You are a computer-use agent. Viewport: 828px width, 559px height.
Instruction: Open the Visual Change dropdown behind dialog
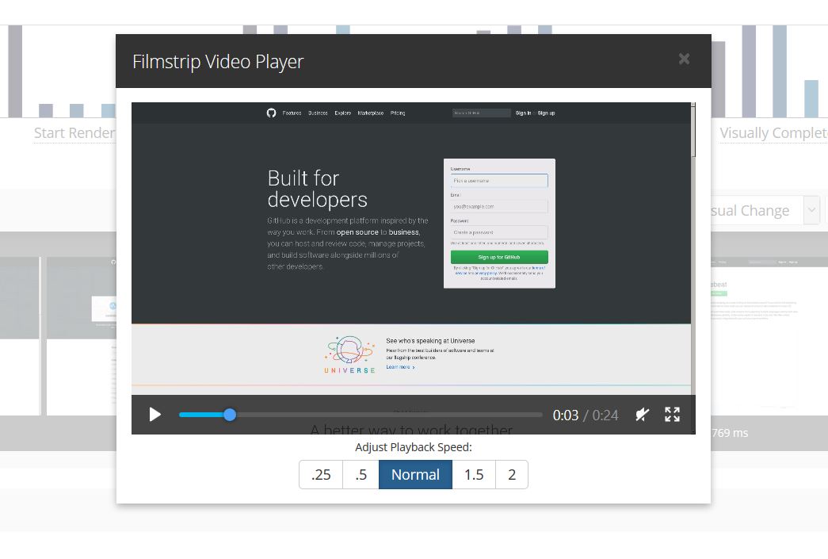pyautogui.click(x=811, y=210)
